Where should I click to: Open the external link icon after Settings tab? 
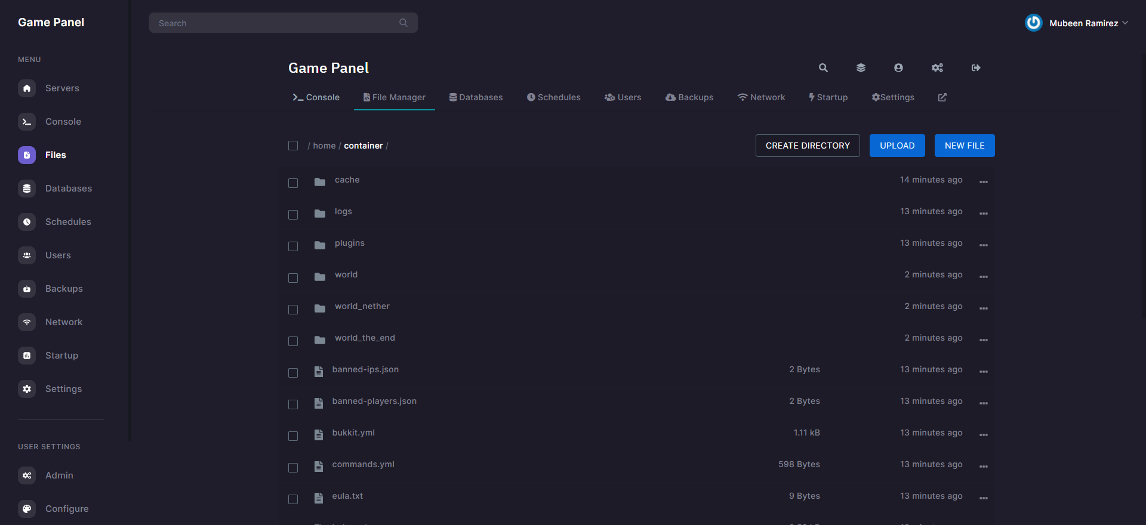click(942, 97)
